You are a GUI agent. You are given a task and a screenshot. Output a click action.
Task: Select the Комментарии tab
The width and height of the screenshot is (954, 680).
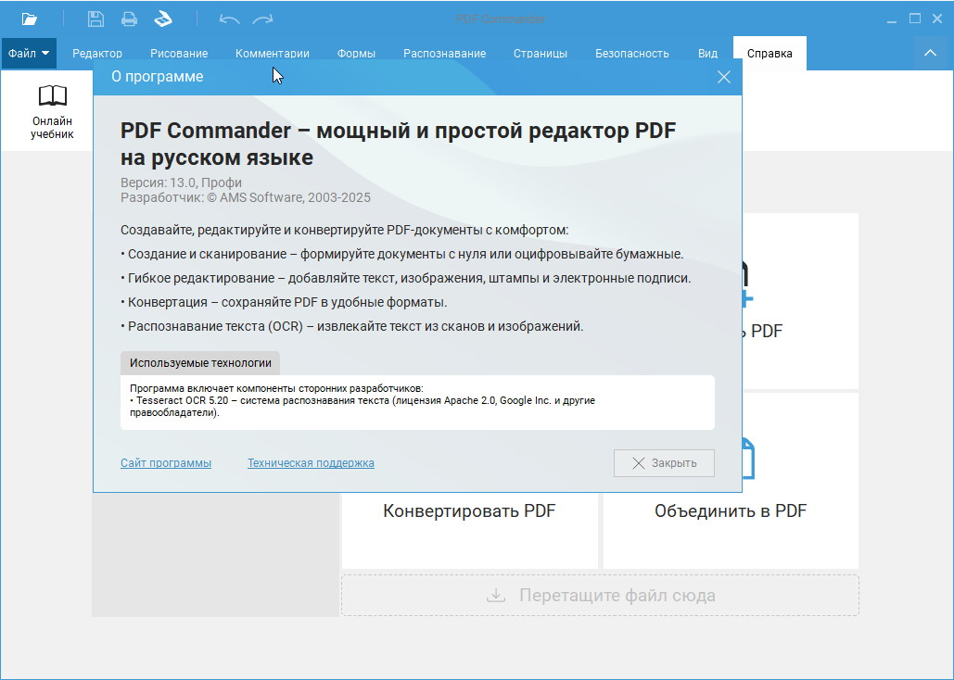[x=273, y=54]
